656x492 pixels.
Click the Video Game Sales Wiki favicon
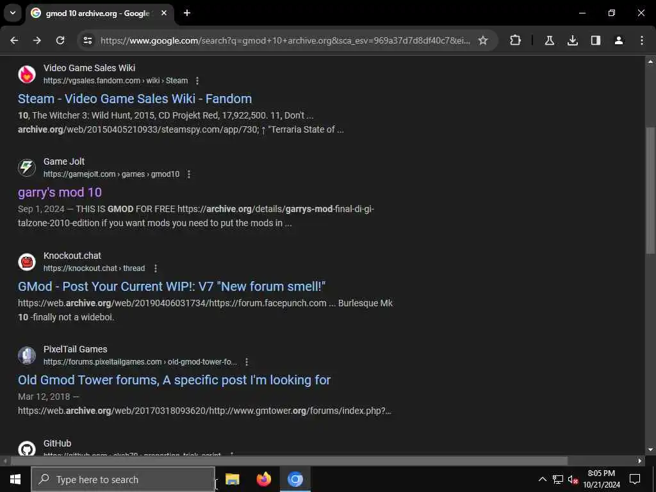click(27, 74)
